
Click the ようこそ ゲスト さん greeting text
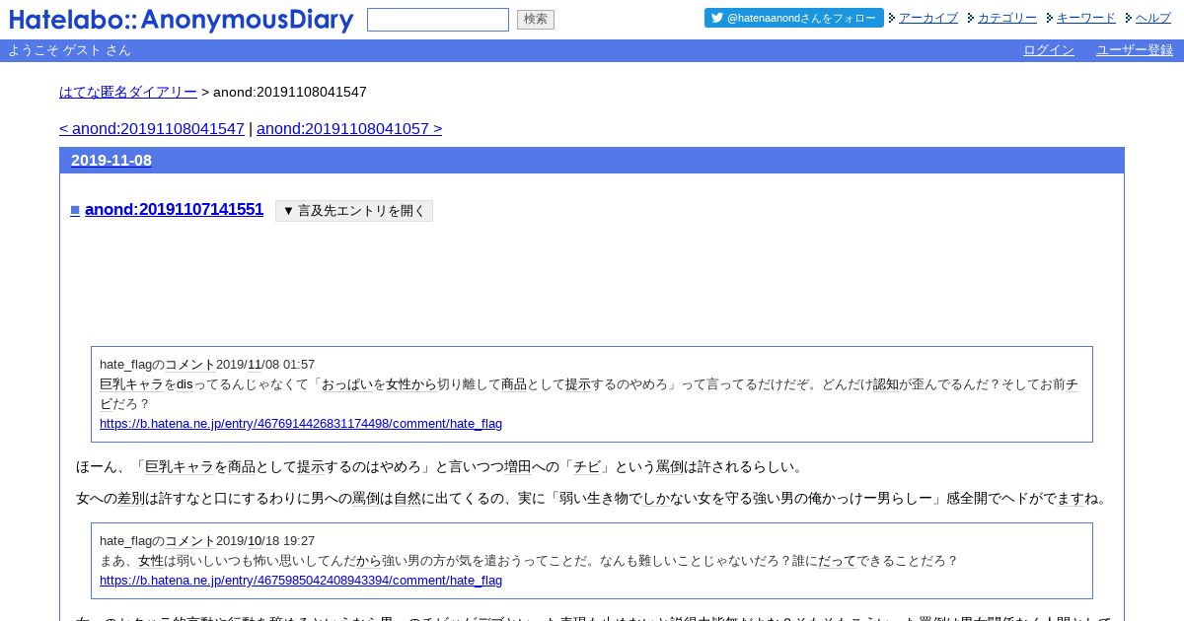coord(69,50)
